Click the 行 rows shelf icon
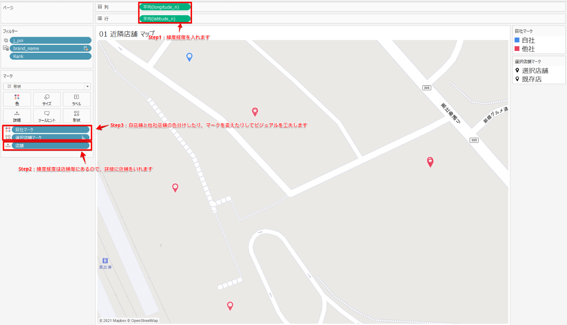567x325 pixels. pos(100,19)
